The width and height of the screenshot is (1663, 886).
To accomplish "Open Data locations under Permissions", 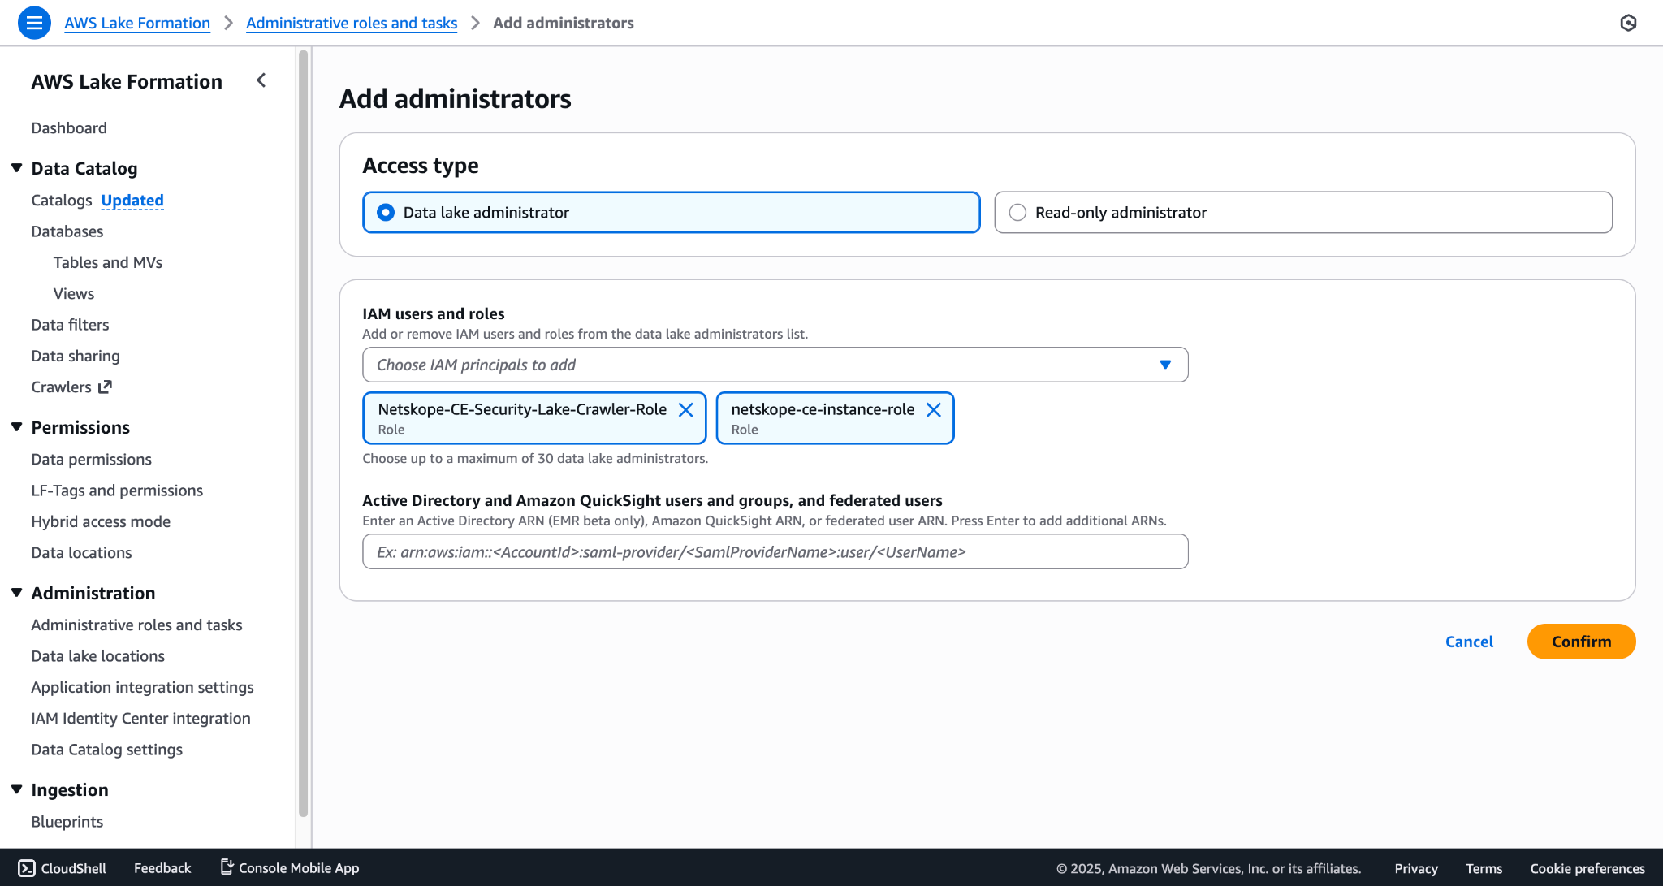I will tap(81, 553).
